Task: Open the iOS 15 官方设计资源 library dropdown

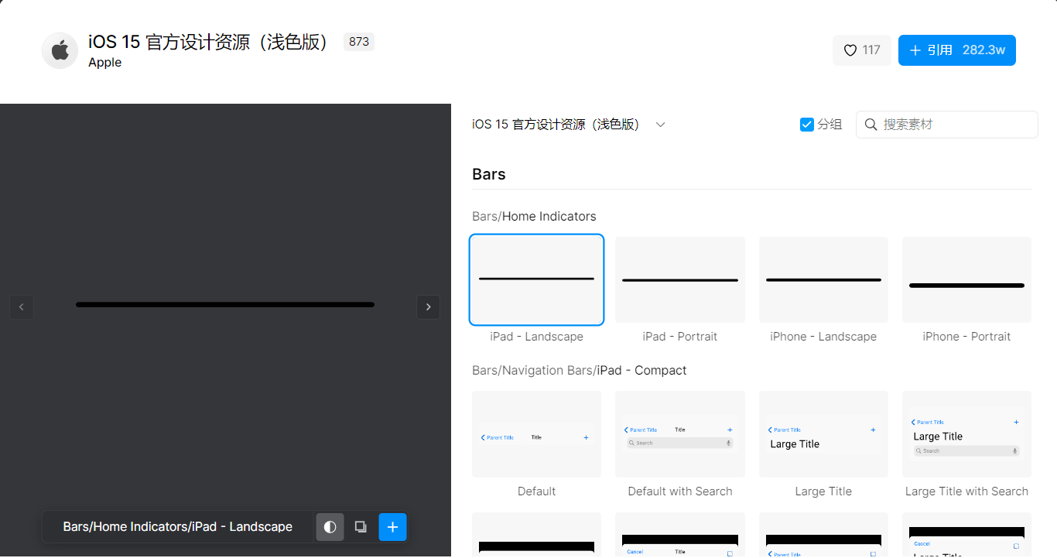Action: tap(569, 125)
